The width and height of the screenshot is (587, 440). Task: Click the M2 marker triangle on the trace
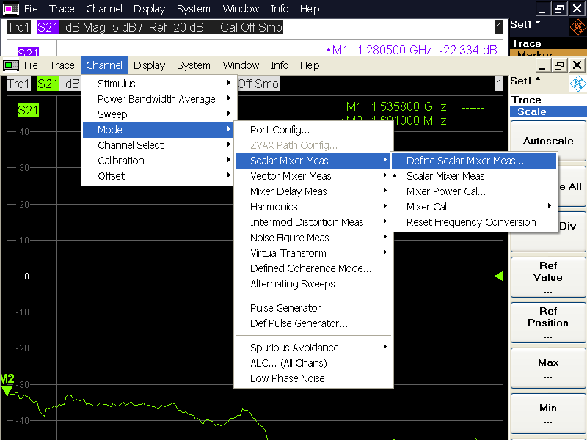pyautogui.click(x=7, y=390)
